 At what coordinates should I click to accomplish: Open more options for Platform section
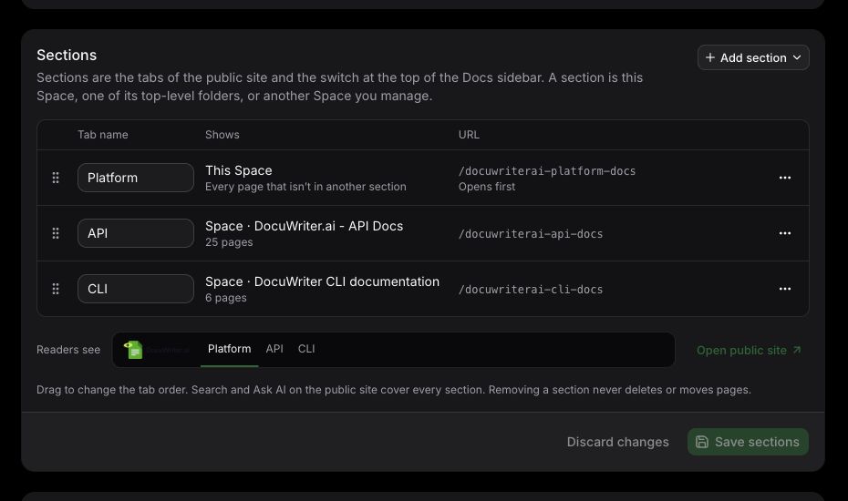click(x=785, y=178)
